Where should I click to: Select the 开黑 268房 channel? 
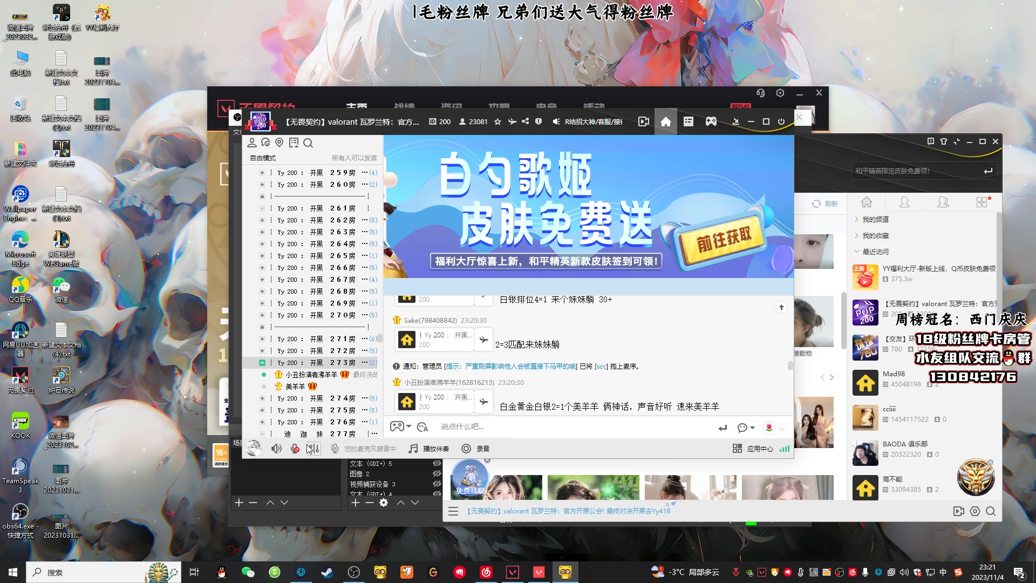click(316, 291)
